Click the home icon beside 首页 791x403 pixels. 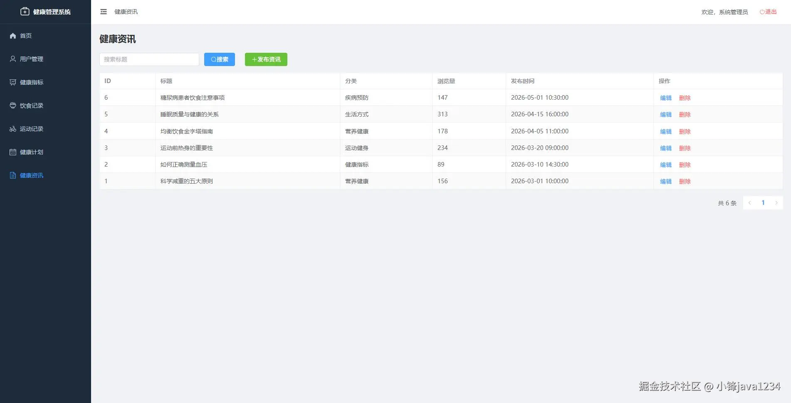point(13,36)
